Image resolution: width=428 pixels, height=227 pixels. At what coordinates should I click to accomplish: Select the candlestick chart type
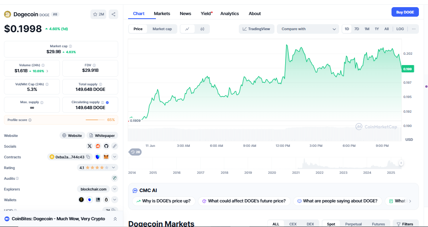tap(202, 29)
